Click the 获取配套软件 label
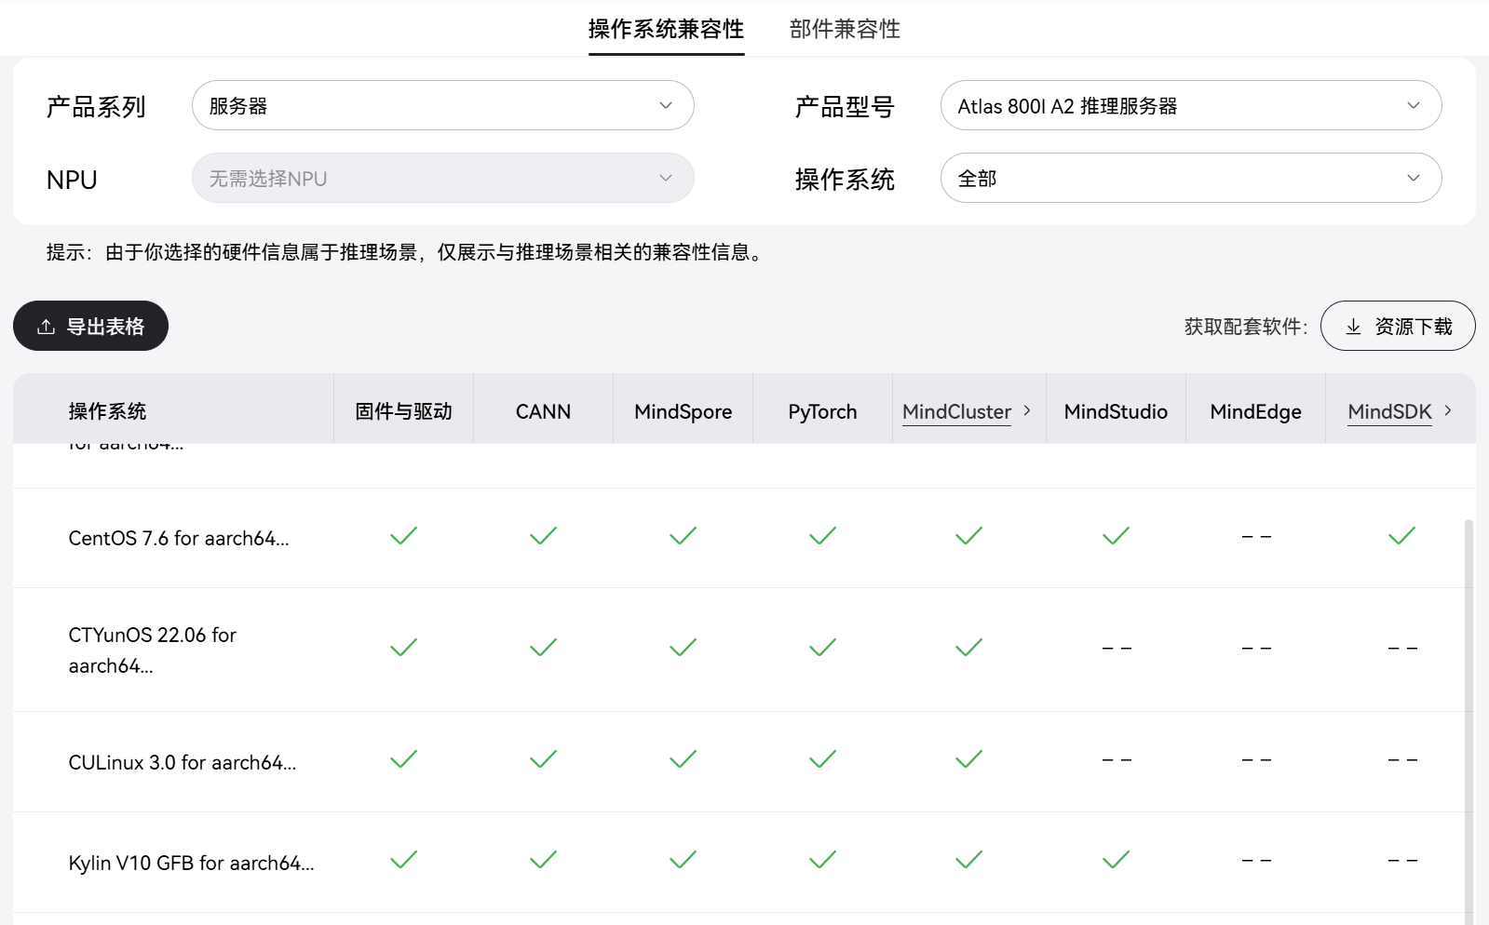The height and width of the screenshot is (925, 1489). pos(1246,327)
